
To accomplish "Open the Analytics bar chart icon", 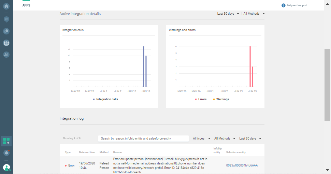I will point(6,55).
